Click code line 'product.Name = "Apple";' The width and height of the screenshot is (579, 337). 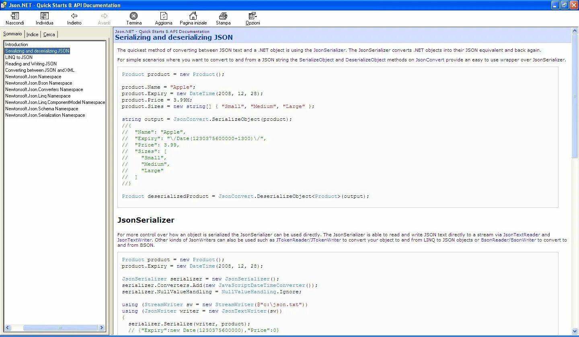[x=159, y=87]
